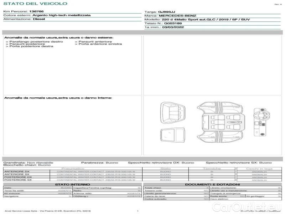The width and height of the screenshot is (285, 214).
Task: Click the CarOutlet.eu watermark logo
Action: [247, 207]
